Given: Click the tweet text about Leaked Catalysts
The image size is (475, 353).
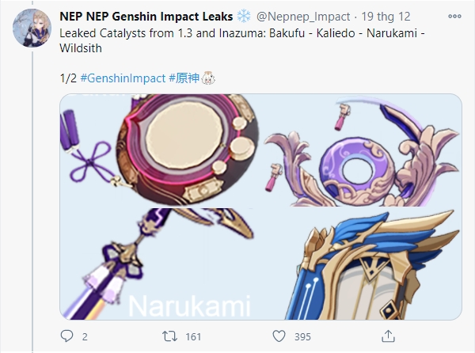Looking at the screenshot, I should (242, 40).
